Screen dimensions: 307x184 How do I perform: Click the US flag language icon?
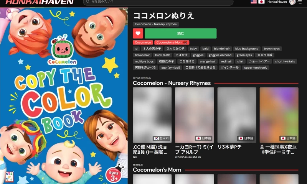click(x=254, y=2)
